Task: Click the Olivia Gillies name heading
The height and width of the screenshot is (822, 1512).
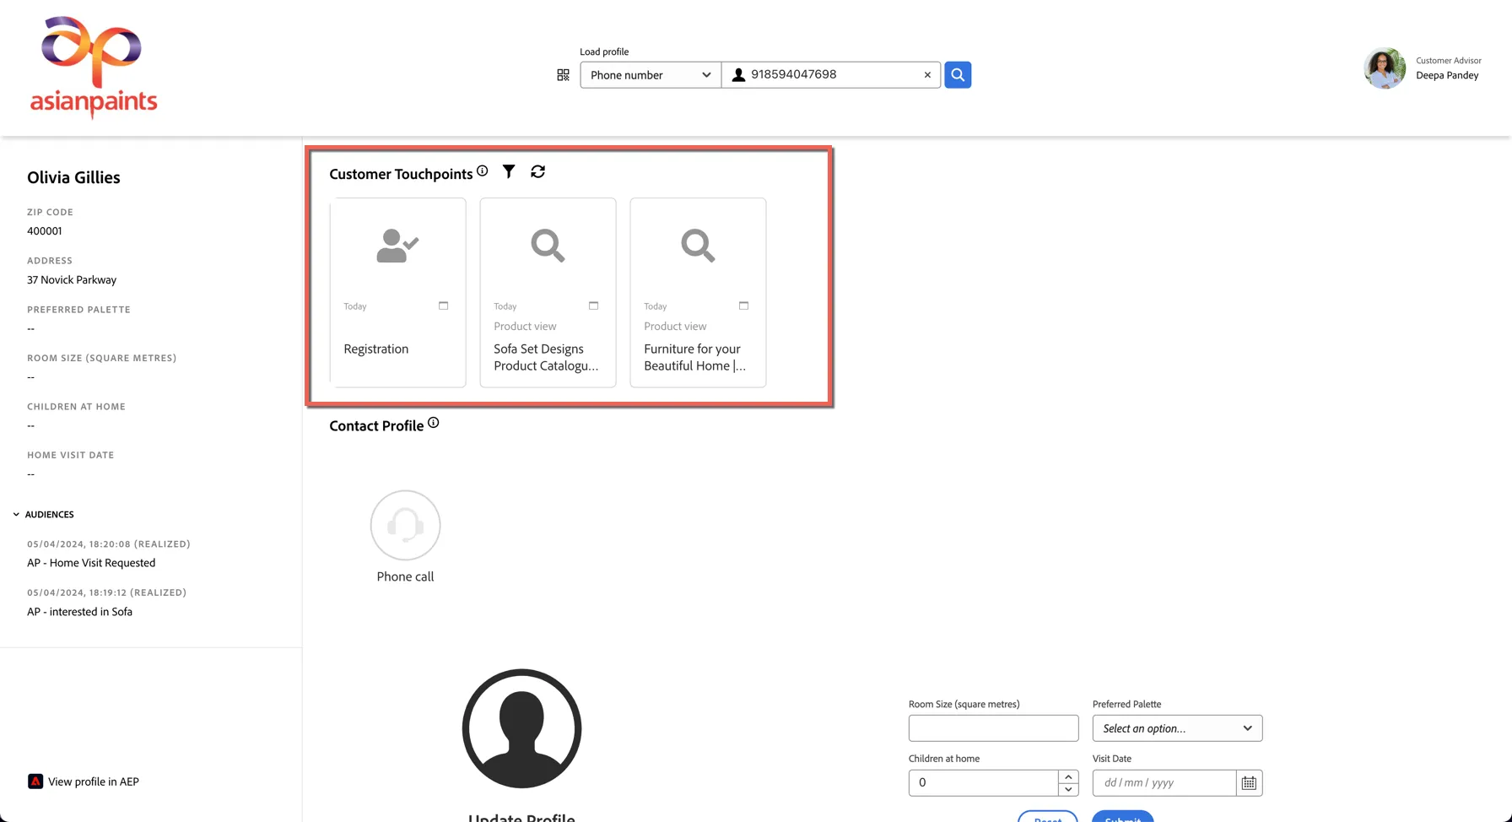Action: point(73,177)
